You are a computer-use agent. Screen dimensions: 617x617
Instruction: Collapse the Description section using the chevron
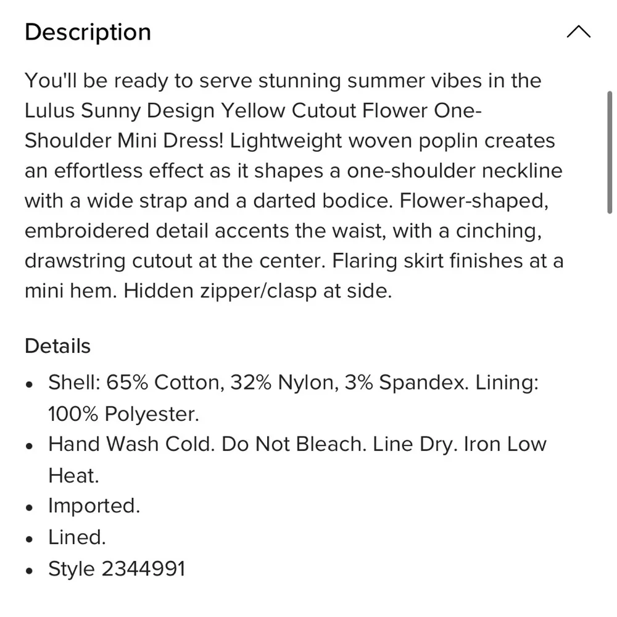tap(578, 31)
